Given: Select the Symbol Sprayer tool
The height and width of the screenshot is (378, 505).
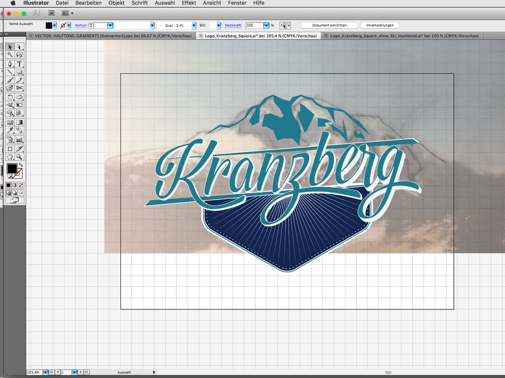Looking at the screenshot, I should pyautogui.click(x=10, y=139).
